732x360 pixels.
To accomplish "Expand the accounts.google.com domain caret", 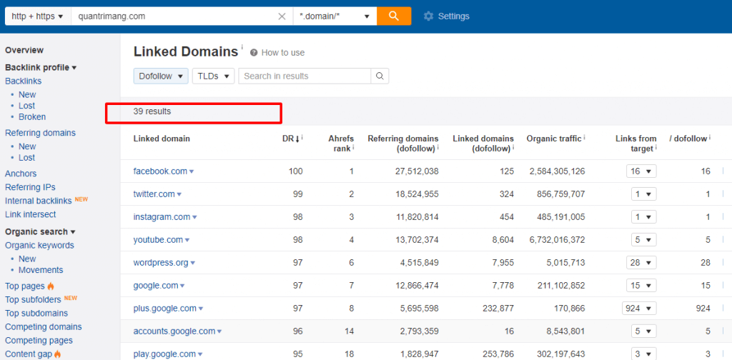I will coord(219,331).
